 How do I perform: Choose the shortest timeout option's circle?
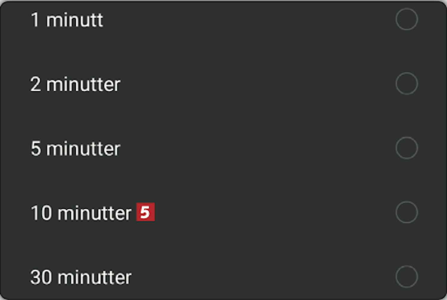point(407,19)
